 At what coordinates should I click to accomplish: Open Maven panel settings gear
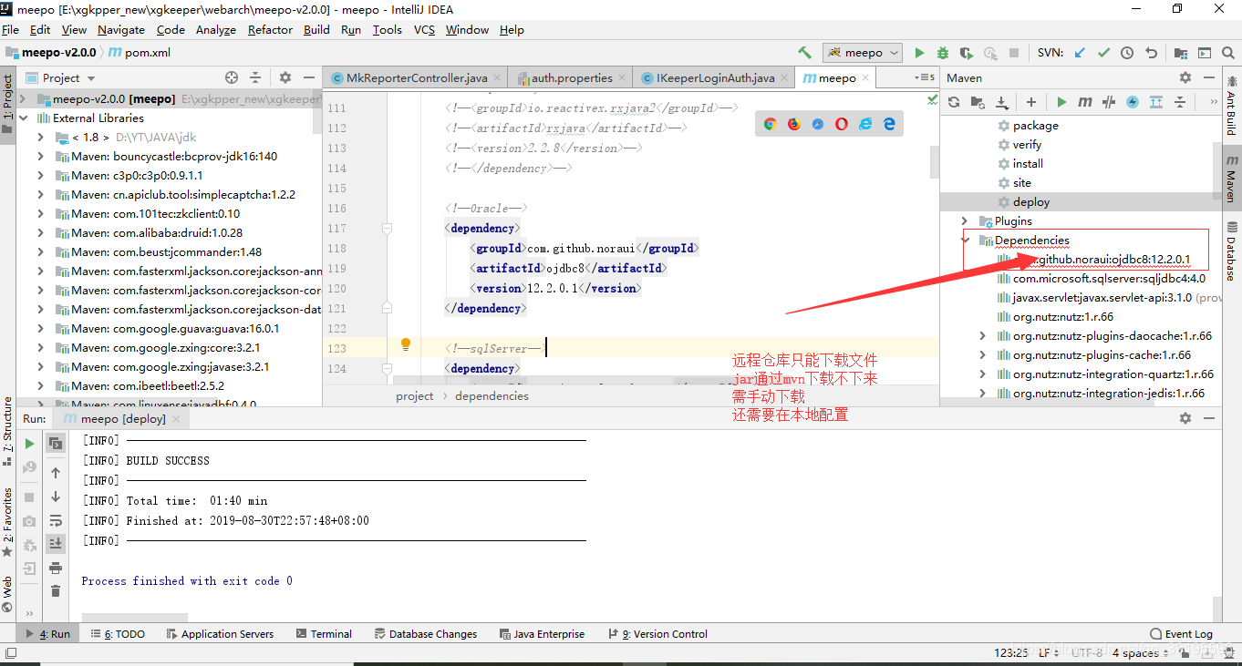pos(1185,77)
